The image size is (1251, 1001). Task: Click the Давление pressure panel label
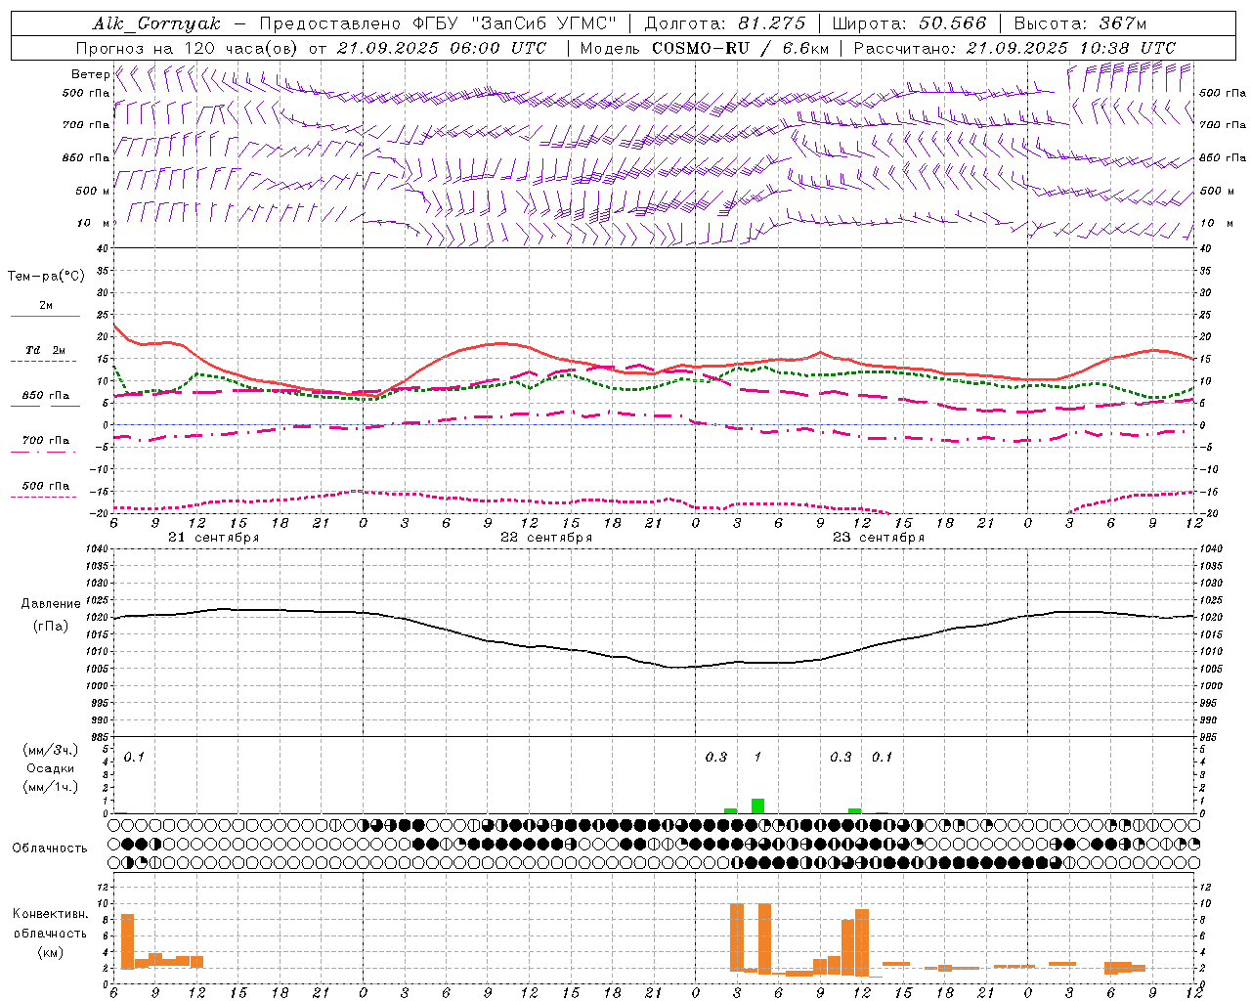click(51, 604)
